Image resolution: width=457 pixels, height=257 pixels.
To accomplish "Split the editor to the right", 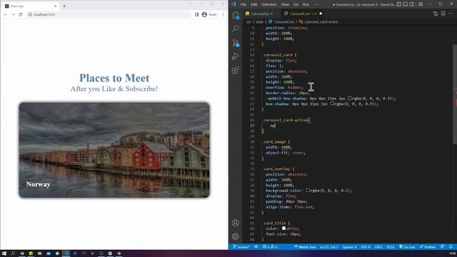I will 443,14.
